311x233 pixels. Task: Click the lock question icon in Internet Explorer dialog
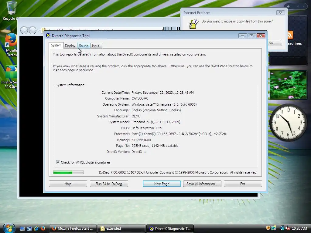[194, 24]
